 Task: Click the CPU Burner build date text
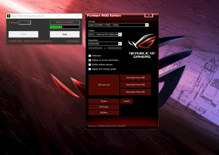coord(30,41)
